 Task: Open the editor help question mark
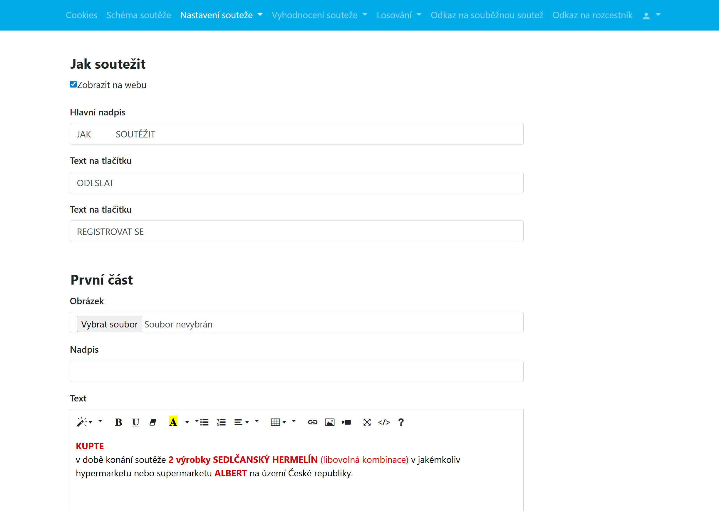pos(401,422)
